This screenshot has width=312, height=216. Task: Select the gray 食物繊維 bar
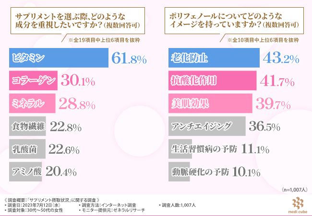pyautogui.click(x=28, y=126)
